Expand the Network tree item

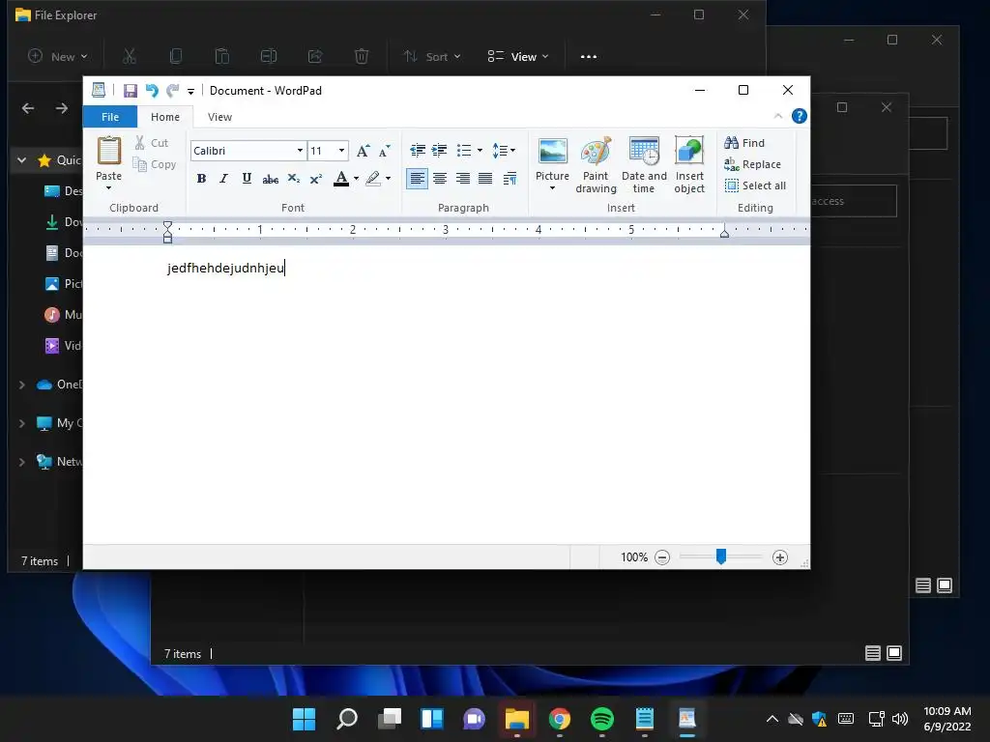22,462
